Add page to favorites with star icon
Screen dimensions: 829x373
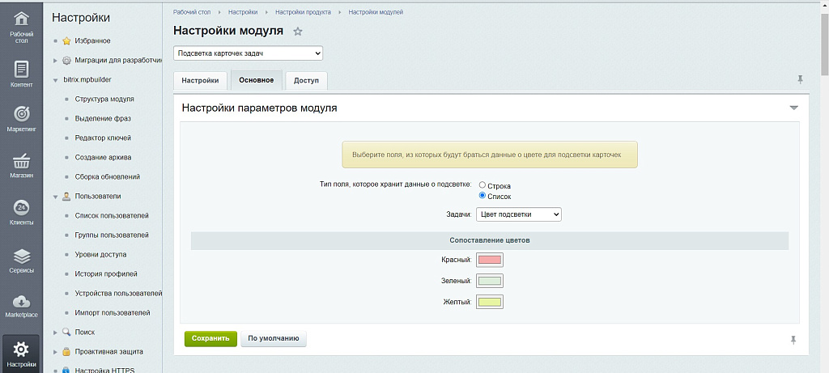[298, 32]
